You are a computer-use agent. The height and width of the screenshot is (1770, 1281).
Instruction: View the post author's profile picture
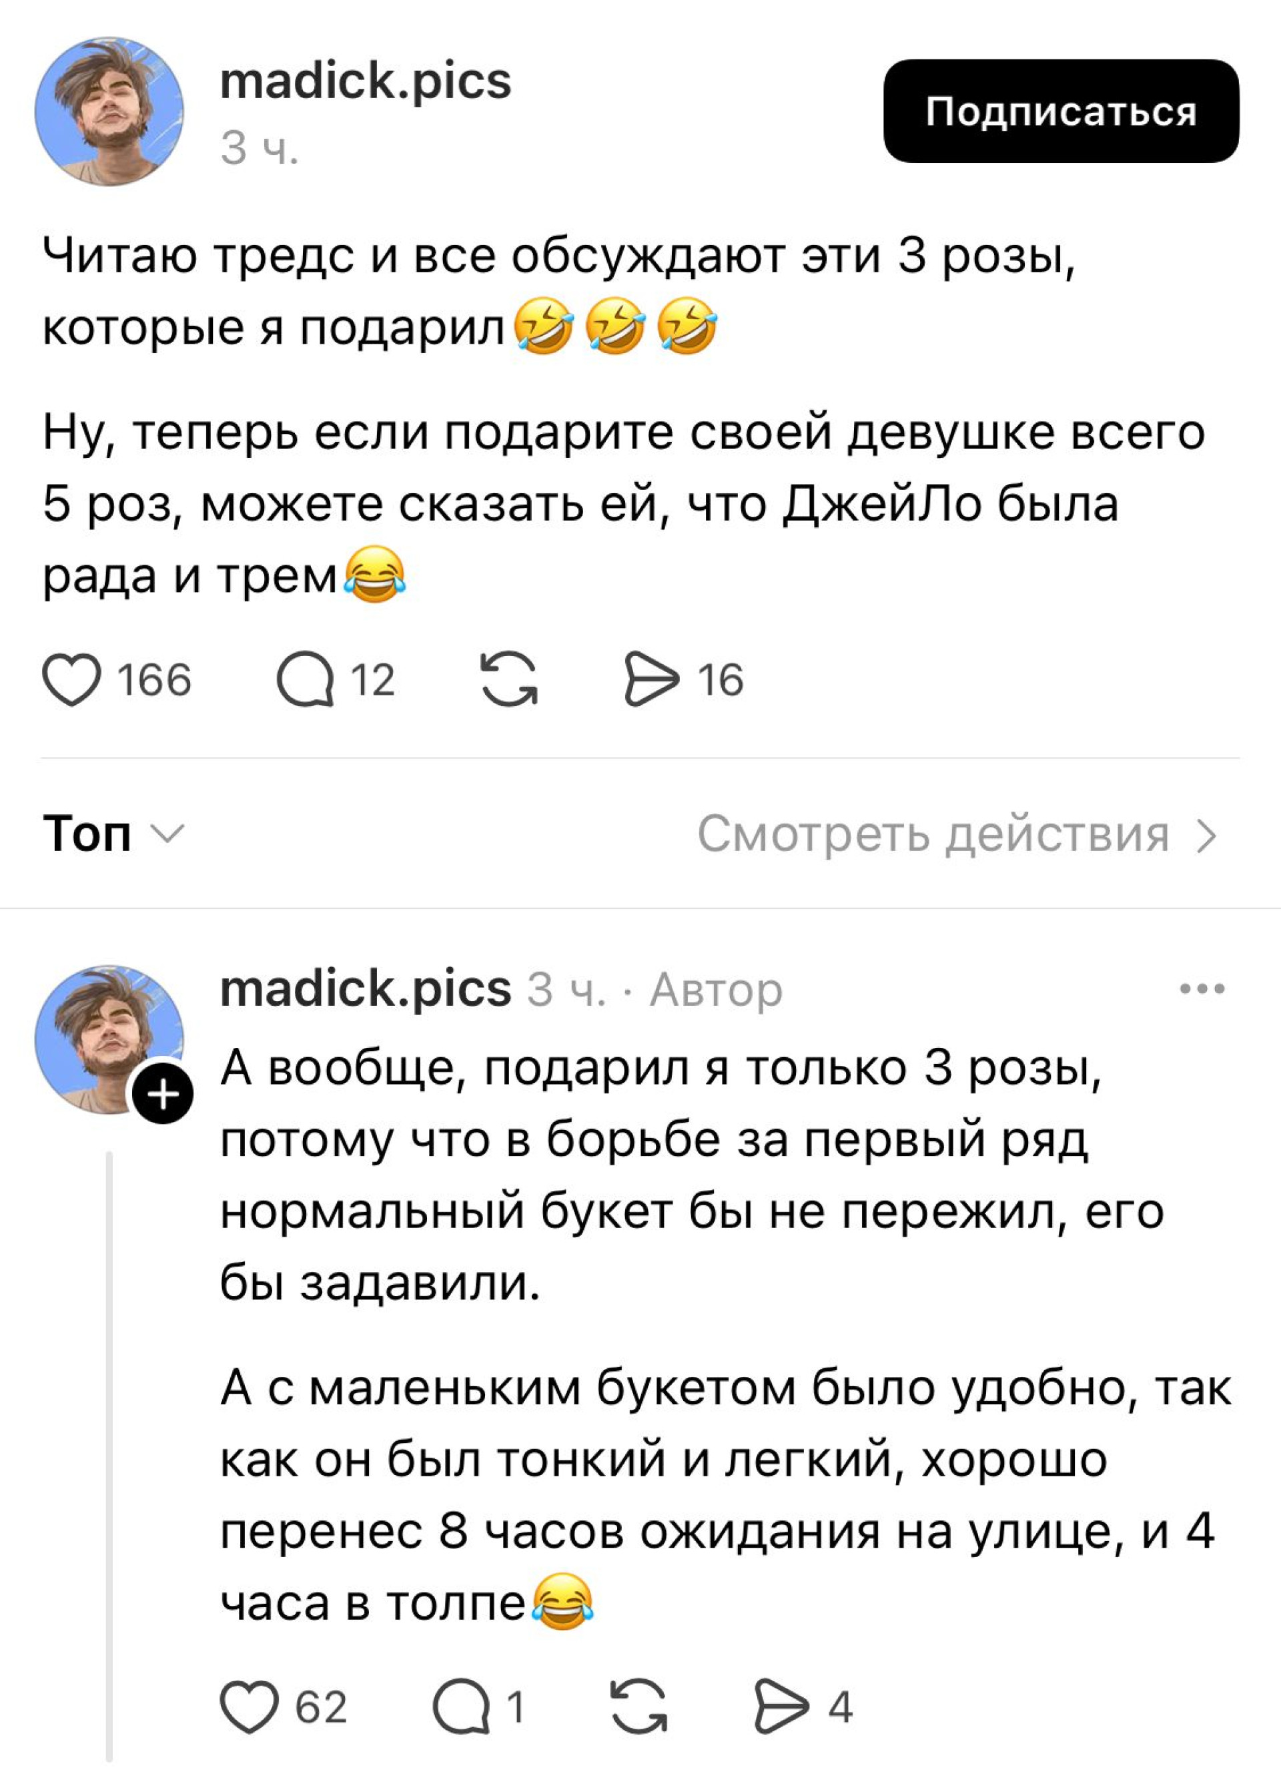(x=109, y=111)
